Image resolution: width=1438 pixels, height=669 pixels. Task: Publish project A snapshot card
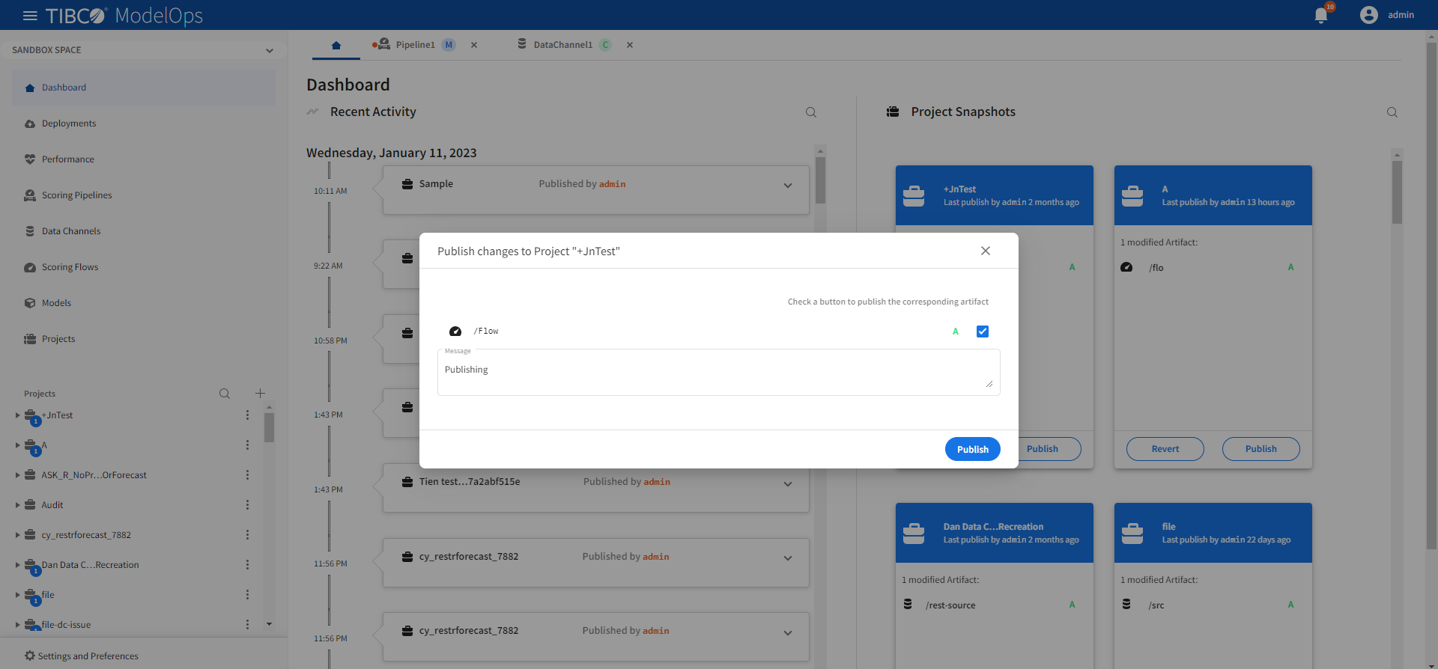click(x=1261, y=449)
